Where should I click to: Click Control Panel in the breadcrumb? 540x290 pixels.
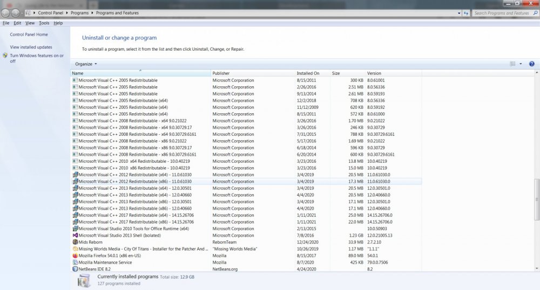tap(51, 13)
